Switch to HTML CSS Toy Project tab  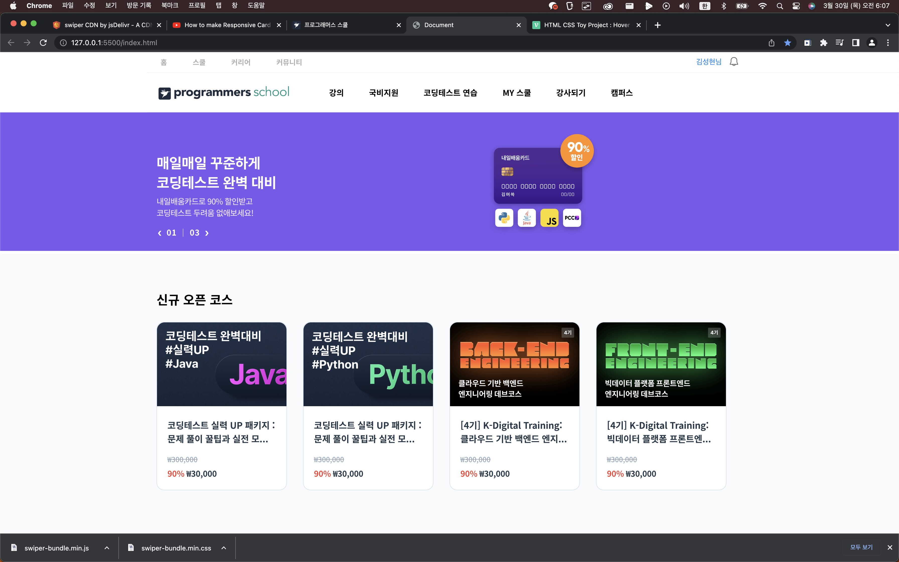(586, 25)
